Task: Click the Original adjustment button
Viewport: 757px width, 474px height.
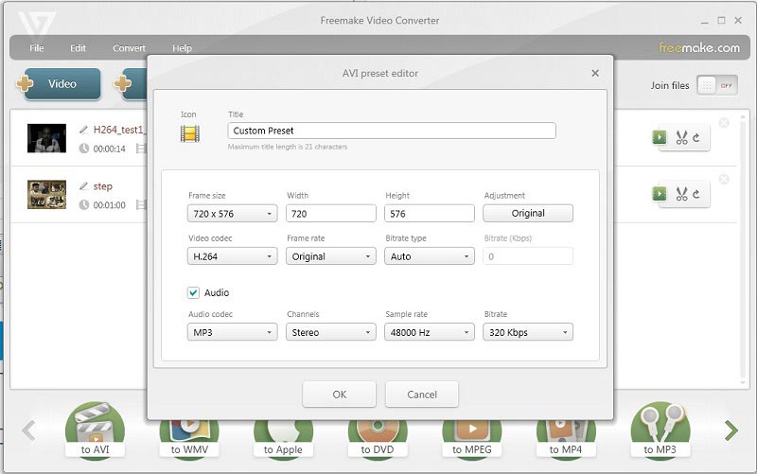Action: (x=528, y=214)
